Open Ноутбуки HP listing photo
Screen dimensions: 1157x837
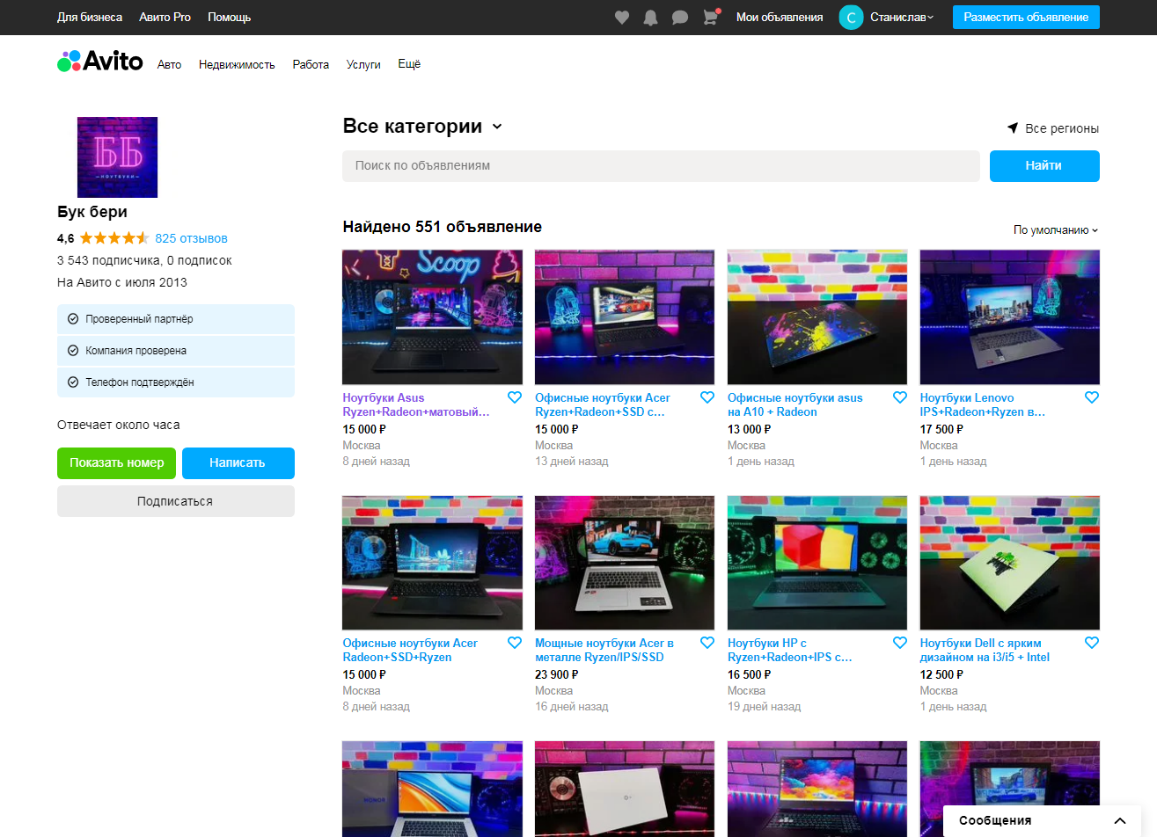817,563
